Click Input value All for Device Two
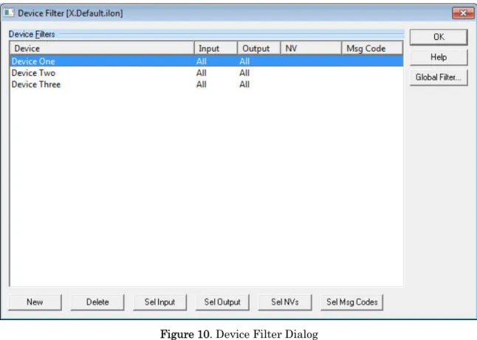This screenshot has height=340, width=477. pyautogui.click(x=202, y=73)
